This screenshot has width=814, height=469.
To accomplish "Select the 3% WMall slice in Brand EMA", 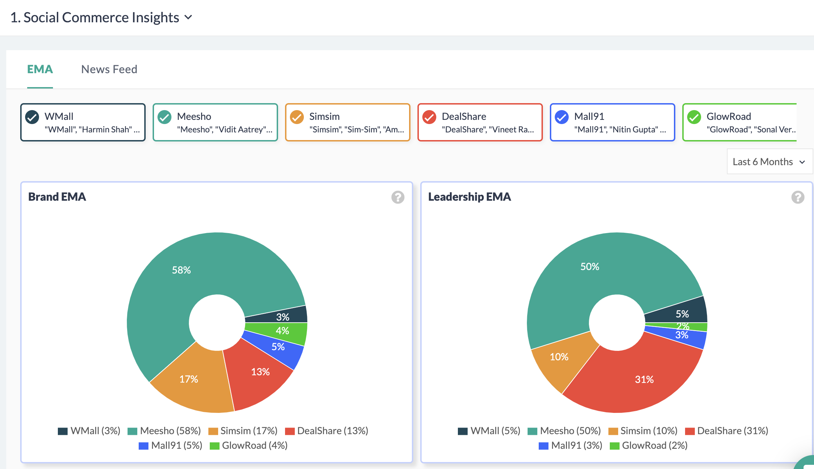I will [x=283, y=317].
